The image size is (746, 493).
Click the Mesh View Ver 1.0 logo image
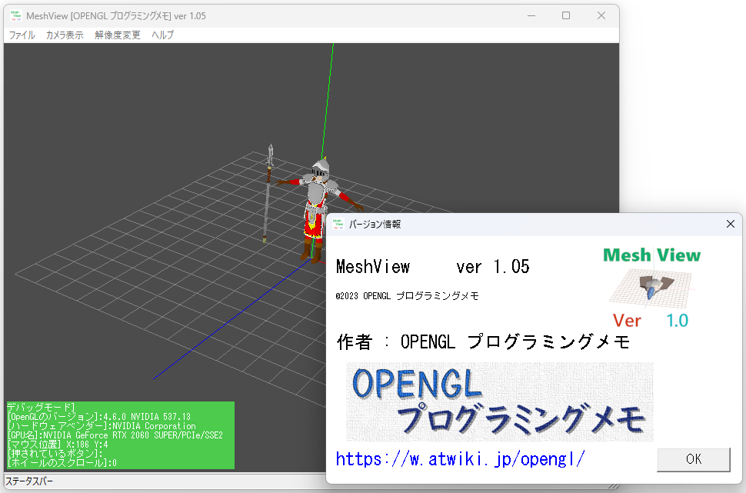pos(652,288)
